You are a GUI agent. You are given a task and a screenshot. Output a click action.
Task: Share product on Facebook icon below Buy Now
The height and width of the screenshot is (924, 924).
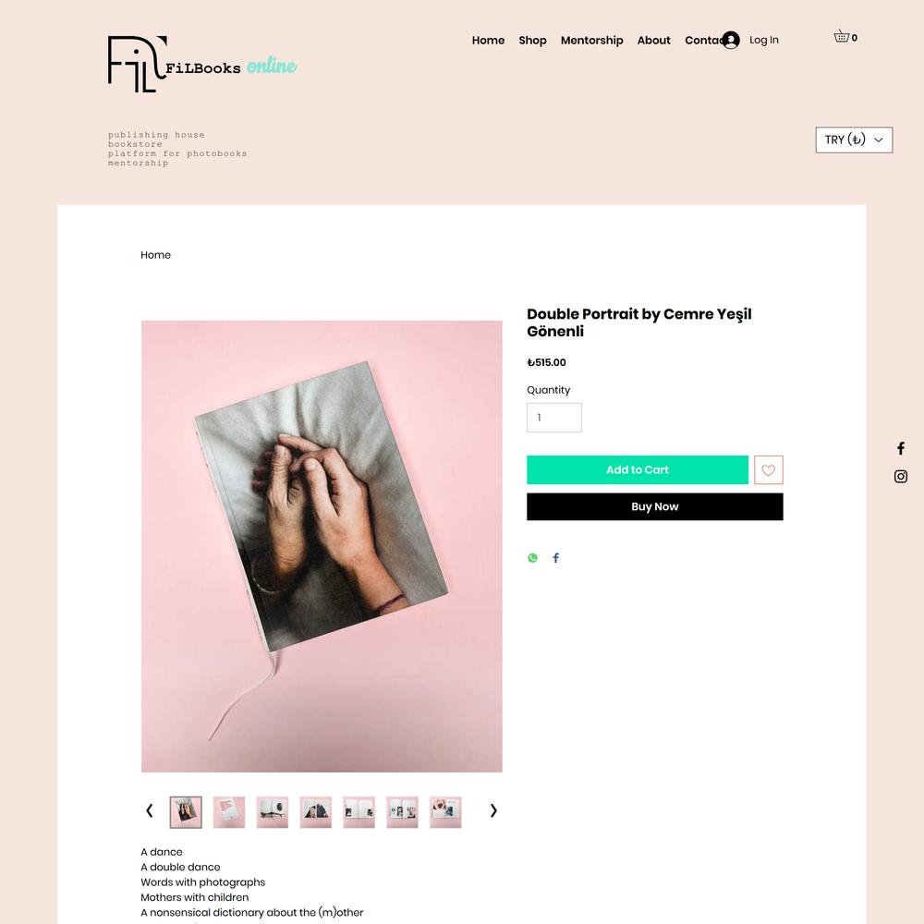pos(555,558)
